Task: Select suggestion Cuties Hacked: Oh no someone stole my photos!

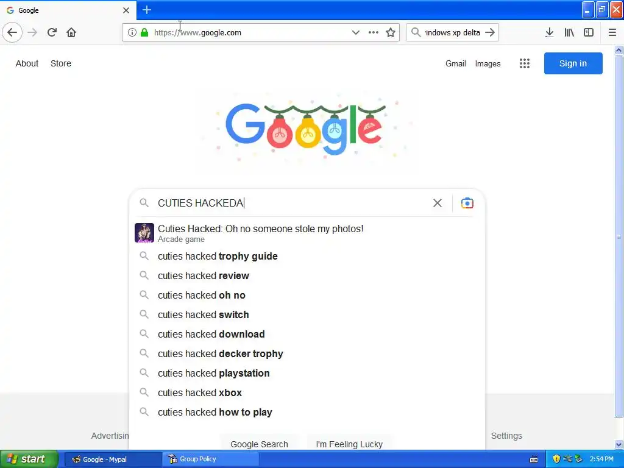Action: coord(307,233)
